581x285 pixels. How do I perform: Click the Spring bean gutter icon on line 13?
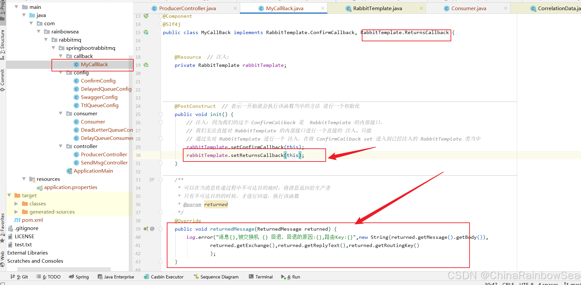point(146,16)
